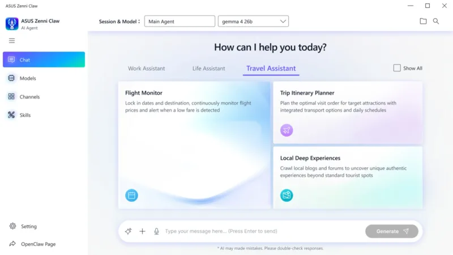The image size is (453, 255).
Task: Click the 'Session & Model' label
Action: pos(119,22)
